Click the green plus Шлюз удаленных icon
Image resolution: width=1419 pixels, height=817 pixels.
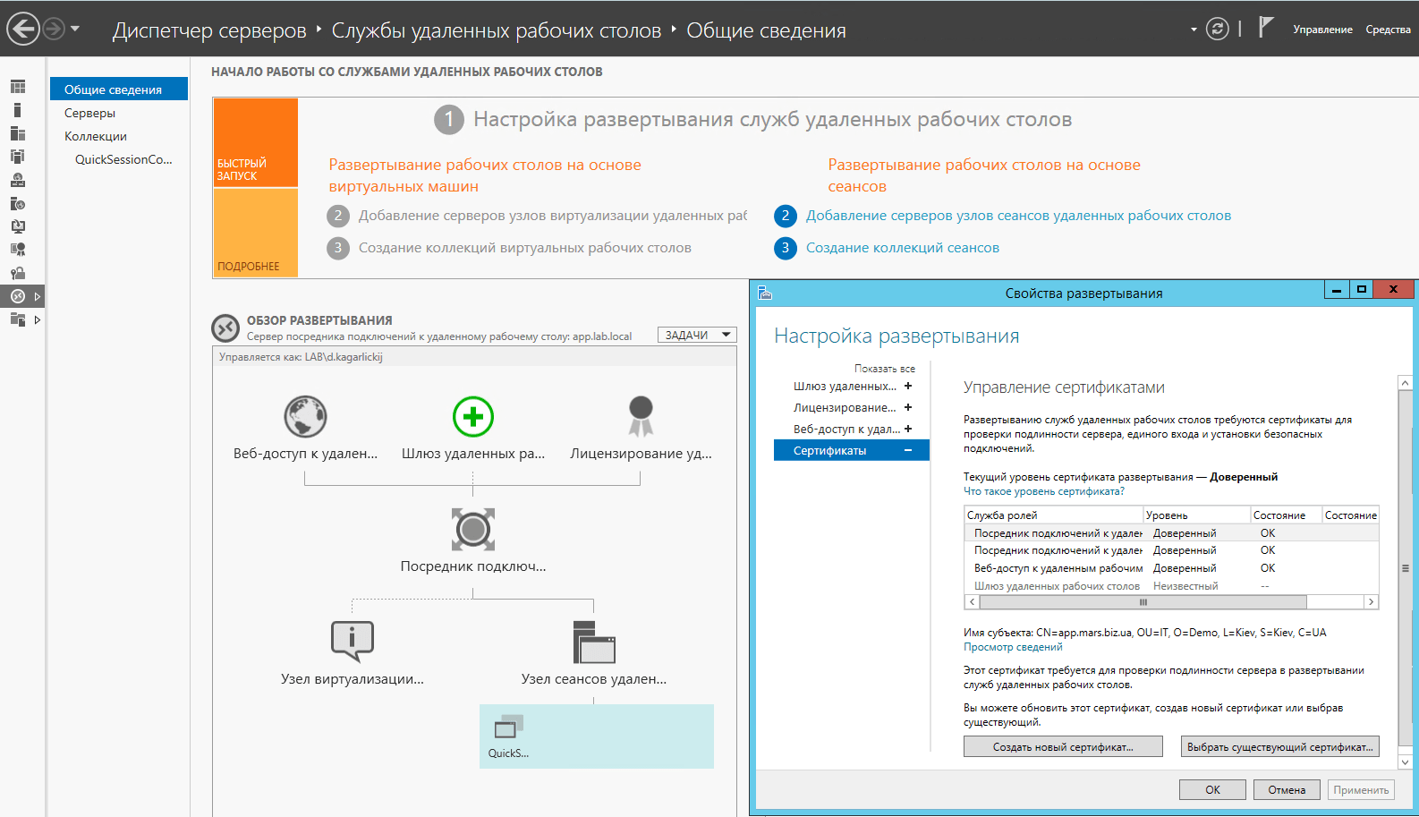473,417
